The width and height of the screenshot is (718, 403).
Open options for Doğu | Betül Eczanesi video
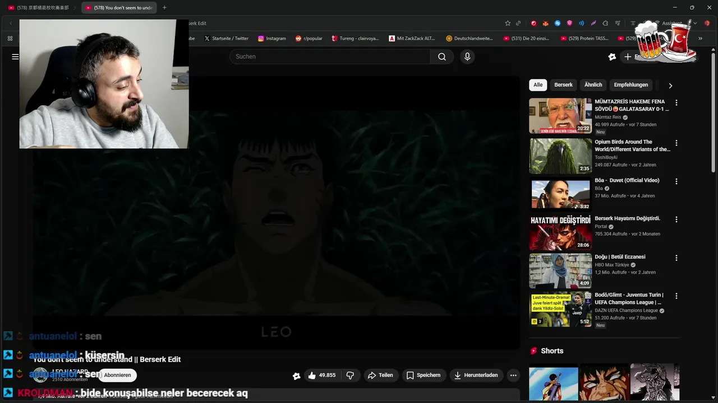tap(676, 258)
